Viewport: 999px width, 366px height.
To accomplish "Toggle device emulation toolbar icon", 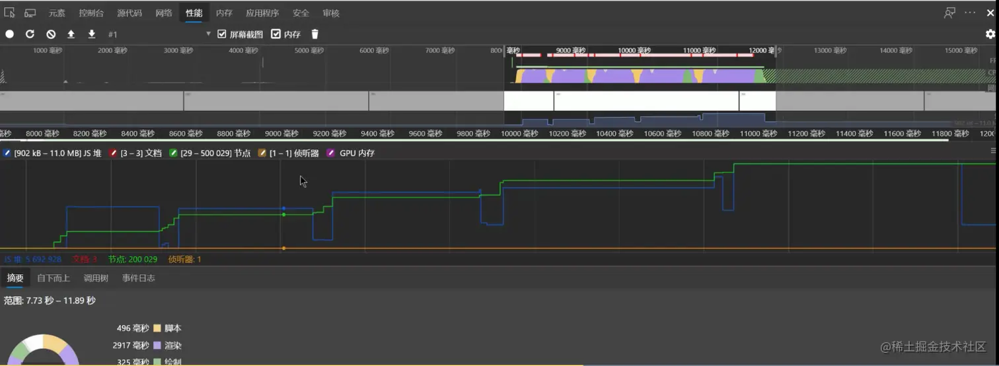I will click(30, 13).
